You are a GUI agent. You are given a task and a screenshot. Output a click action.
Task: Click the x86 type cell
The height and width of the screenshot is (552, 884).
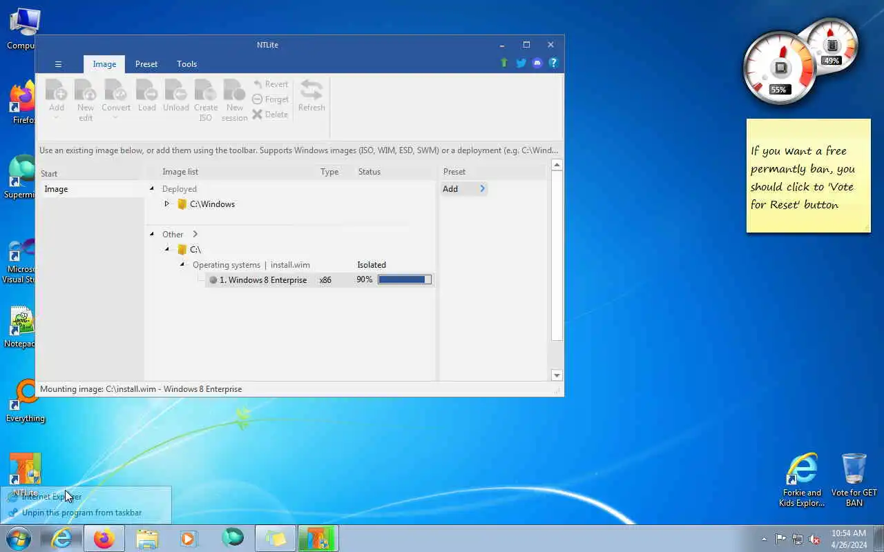(325, 280)
